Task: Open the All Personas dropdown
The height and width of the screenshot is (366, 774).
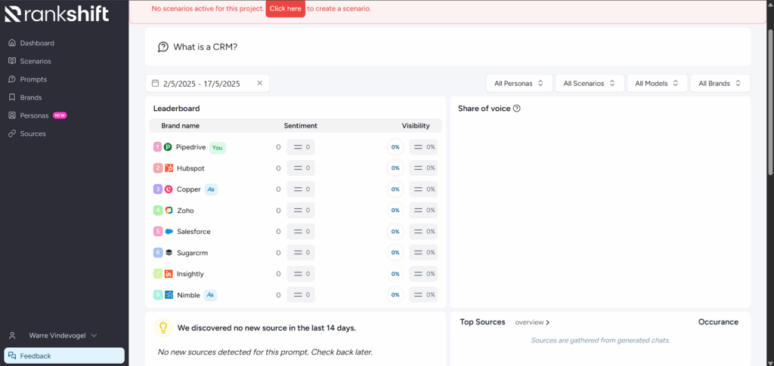Action: click(x=519, y=83)
